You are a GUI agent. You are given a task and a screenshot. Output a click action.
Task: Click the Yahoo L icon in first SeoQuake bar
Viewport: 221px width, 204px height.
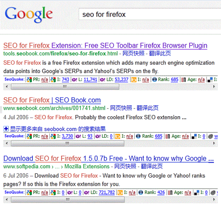(x=74, y=80)
